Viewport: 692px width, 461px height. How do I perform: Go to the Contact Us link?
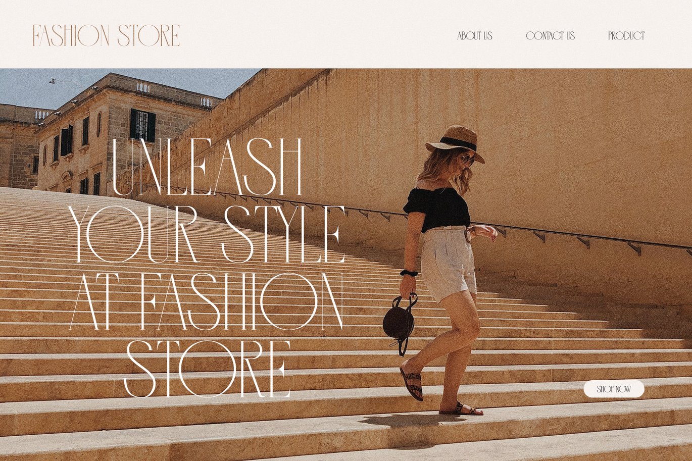pos(550,36)
